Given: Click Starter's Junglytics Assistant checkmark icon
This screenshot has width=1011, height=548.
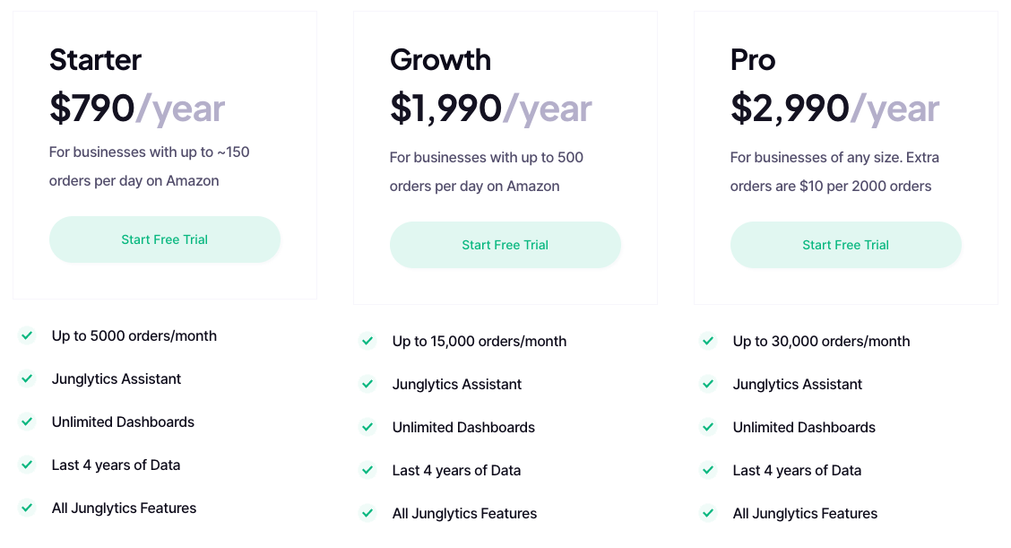Looking at the screenshot, I should coord(27,378).
